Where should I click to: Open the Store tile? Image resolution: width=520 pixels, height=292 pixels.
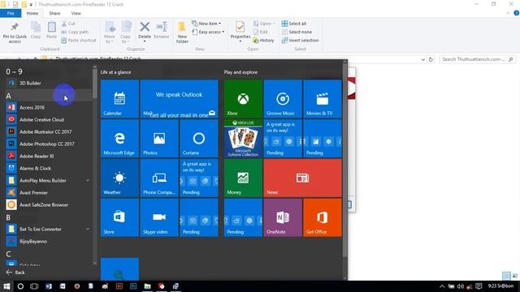(x=119, y=217)
